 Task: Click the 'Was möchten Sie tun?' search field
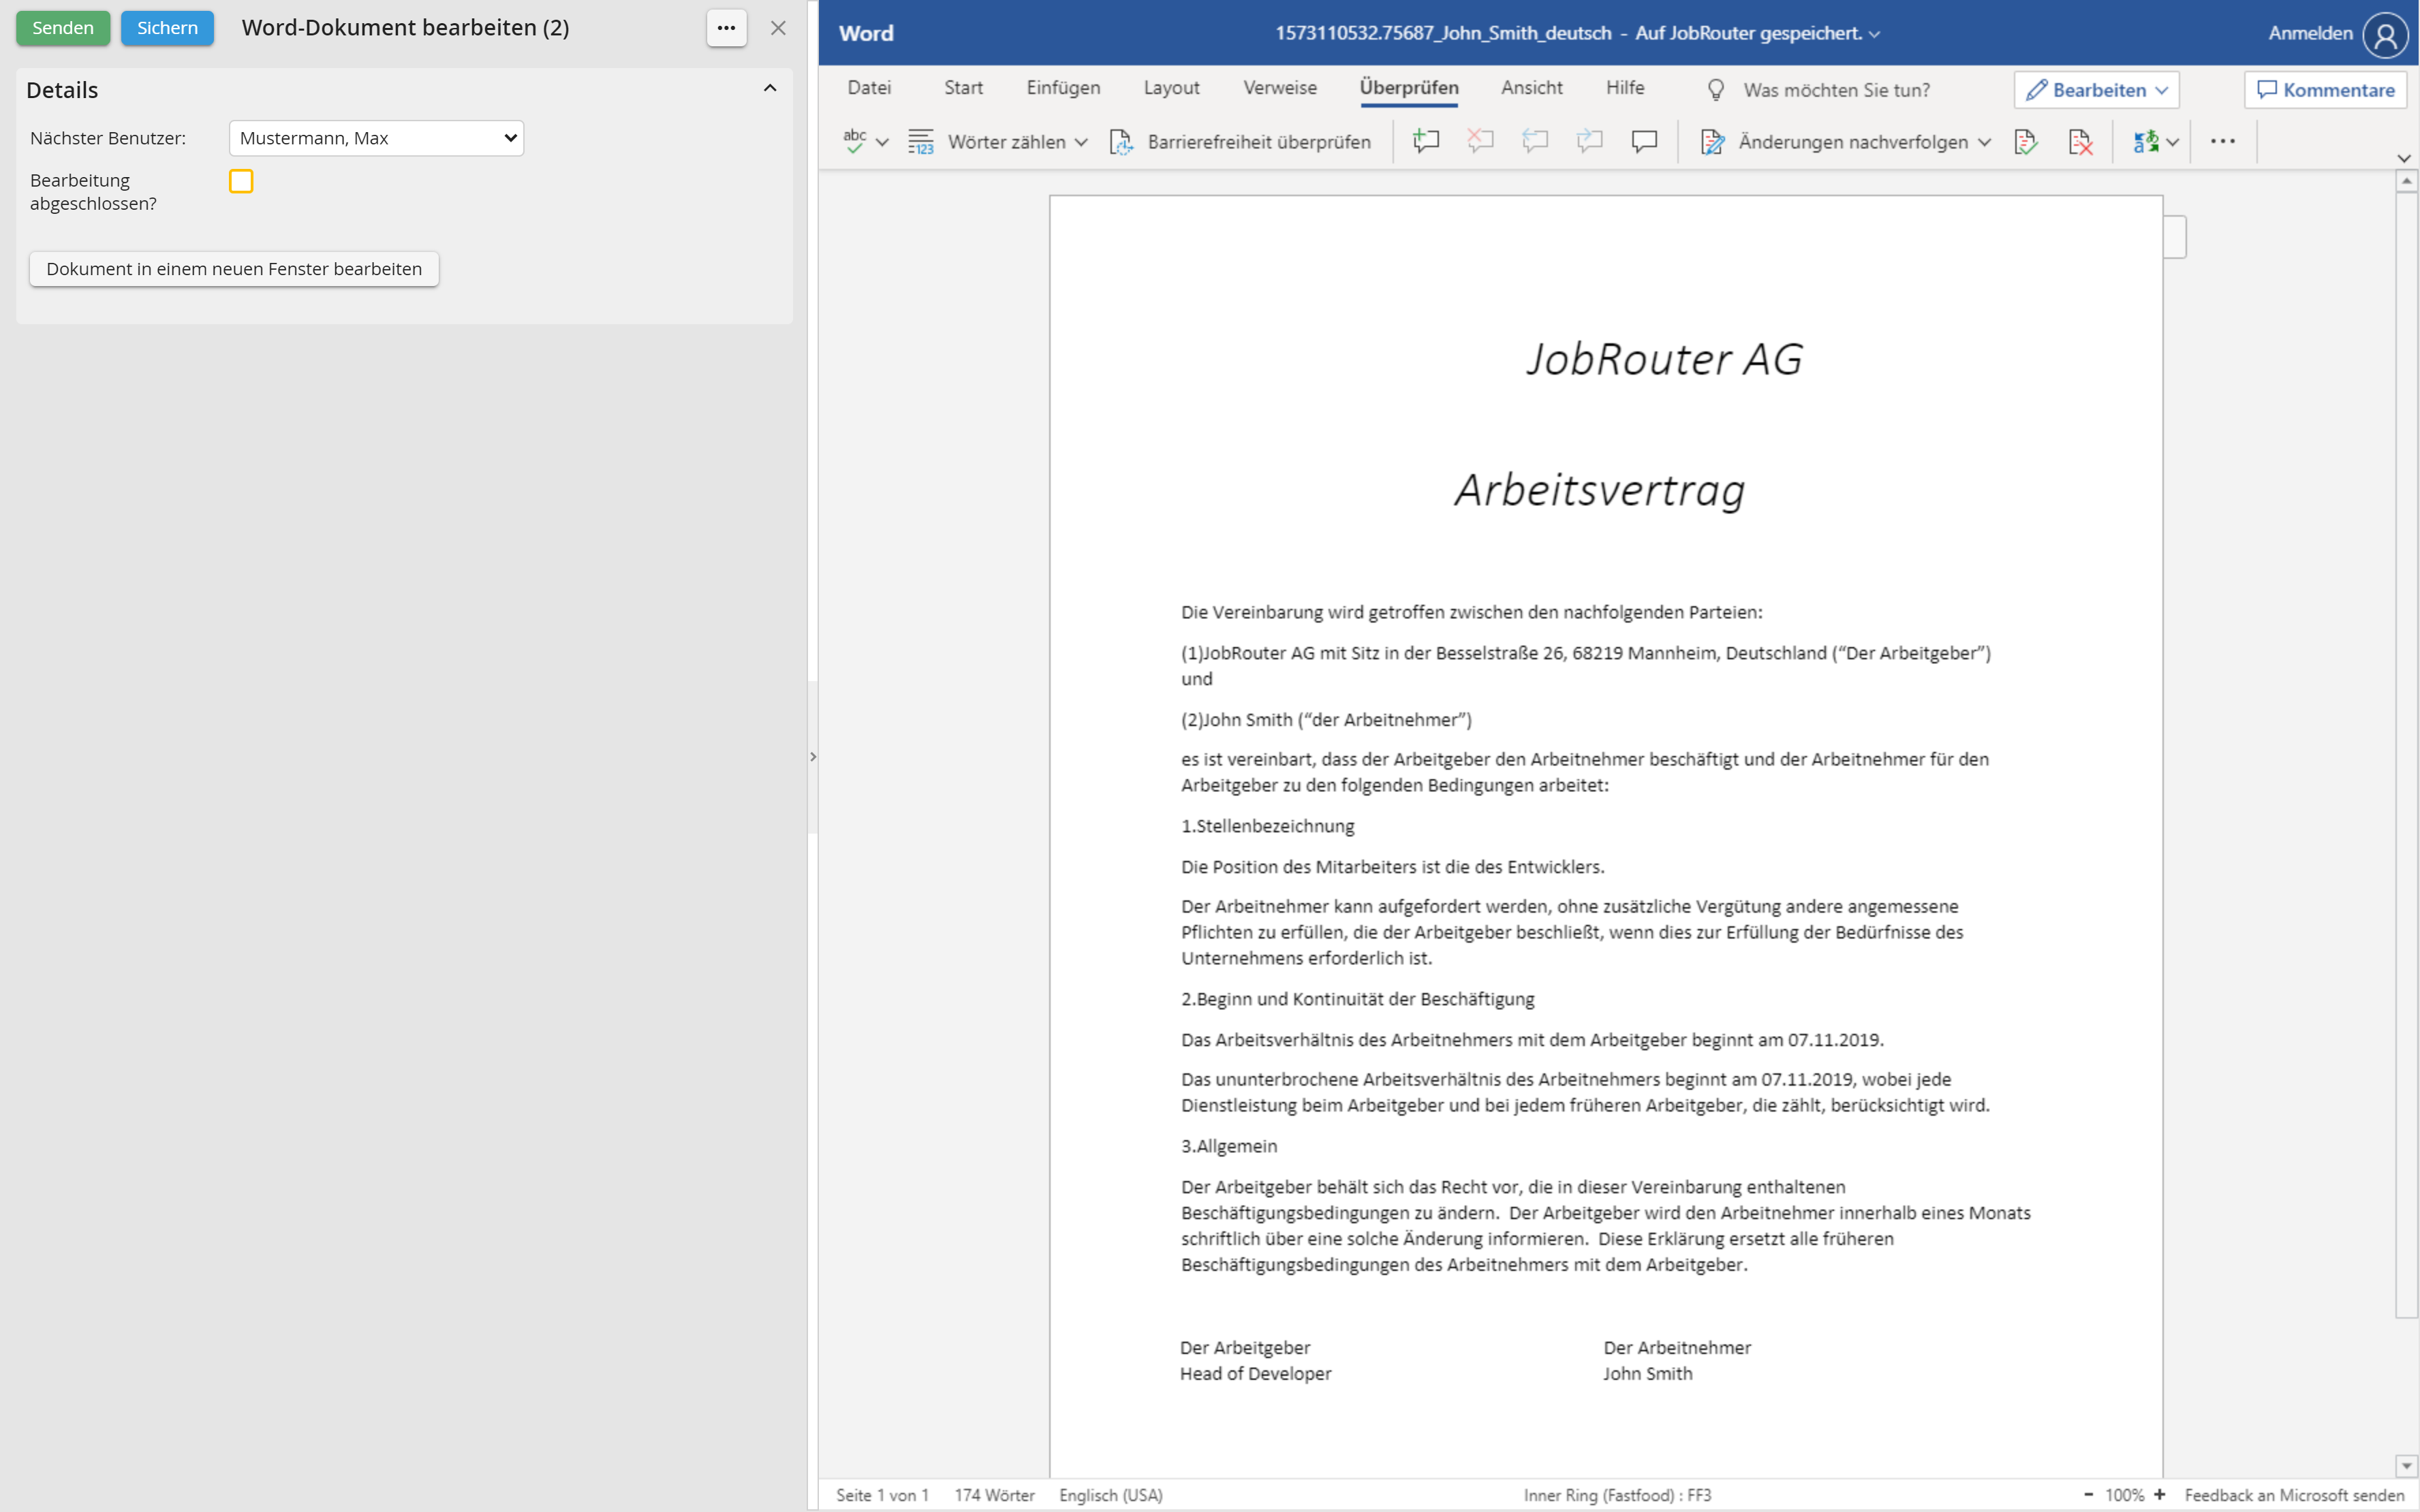[1836, 90]
